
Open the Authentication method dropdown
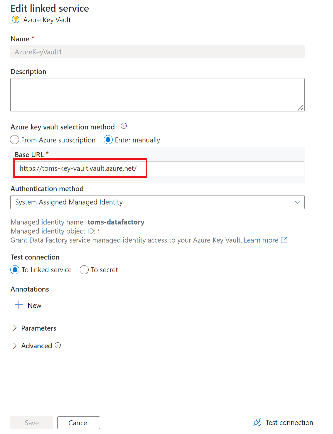click(157, 202)
